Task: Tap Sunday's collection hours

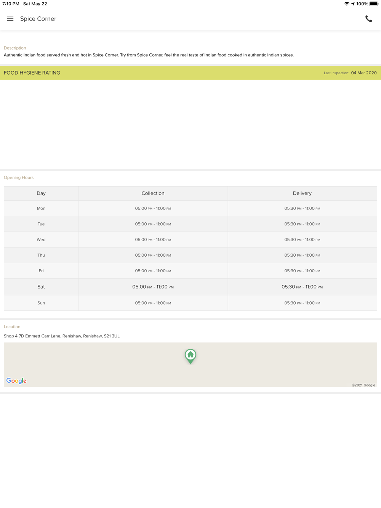Action: click(x=153, y=303)
